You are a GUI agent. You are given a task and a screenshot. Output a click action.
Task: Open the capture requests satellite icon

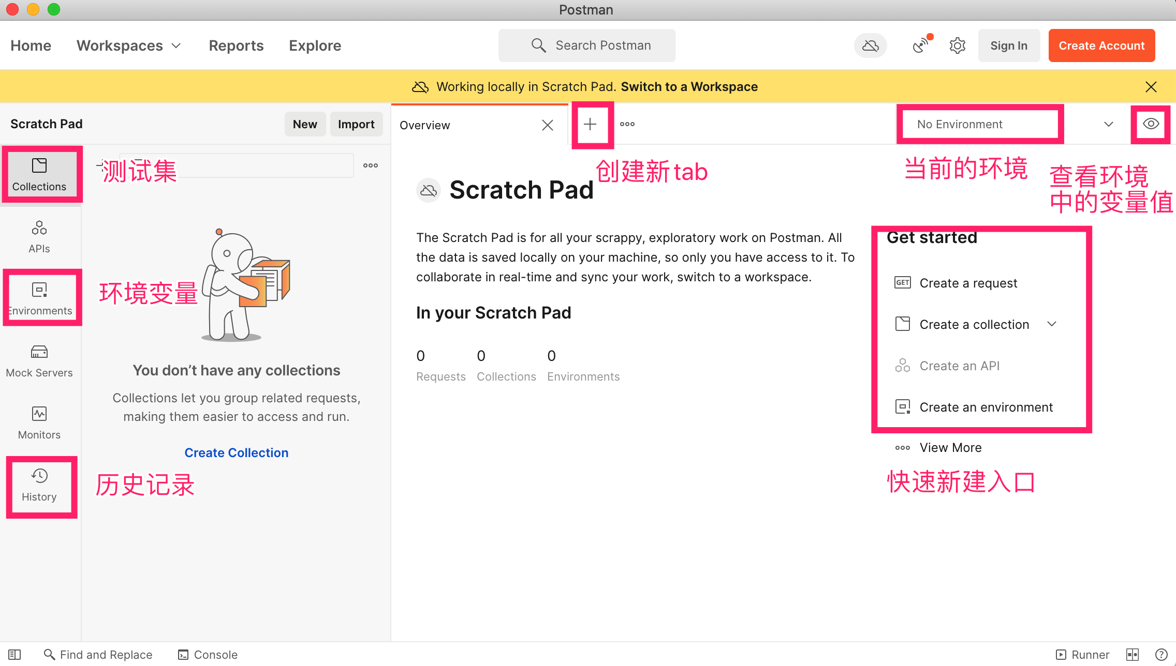point(921,46)
